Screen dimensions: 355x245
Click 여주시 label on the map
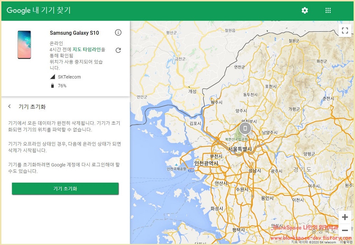tap(314, 186)
